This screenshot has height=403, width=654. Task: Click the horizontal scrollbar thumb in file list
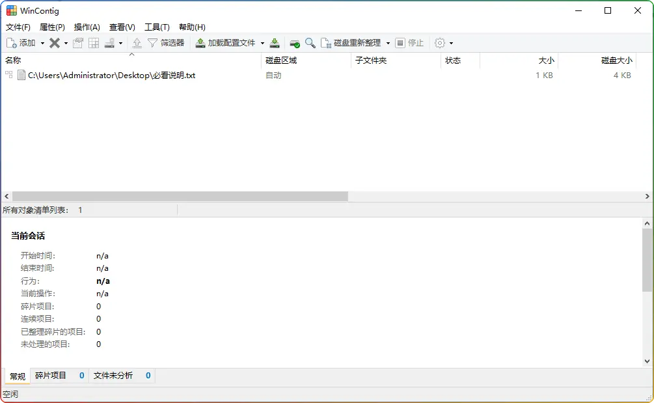[x=180, y=196]
